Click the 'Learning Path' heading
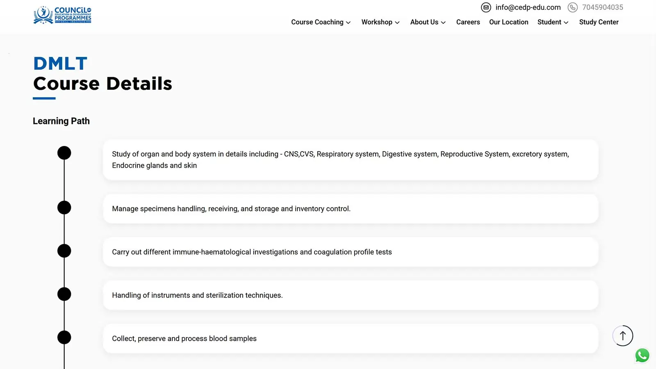Image resolution: width=656 pixels, height=369 pixels. coord(61,121)
